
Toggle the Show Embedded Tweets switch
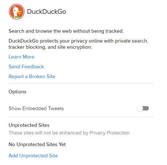(143, 108)
